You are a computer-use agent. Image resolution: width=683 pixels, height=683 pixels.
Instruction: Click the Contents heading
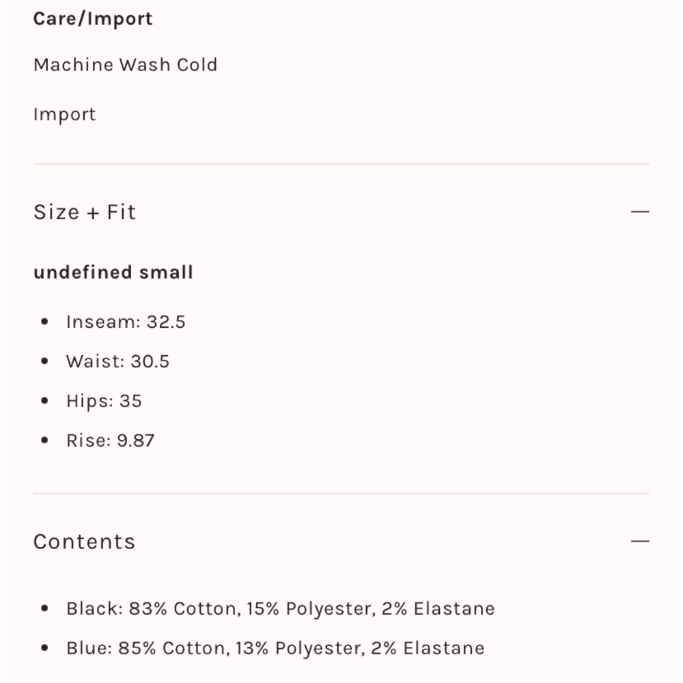(x=85, y=542)
